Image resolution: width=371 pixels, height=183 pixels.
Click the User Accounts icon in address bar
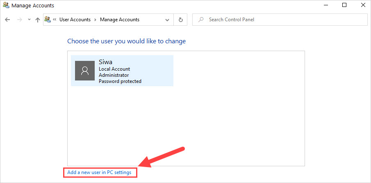tap(48, 19)
